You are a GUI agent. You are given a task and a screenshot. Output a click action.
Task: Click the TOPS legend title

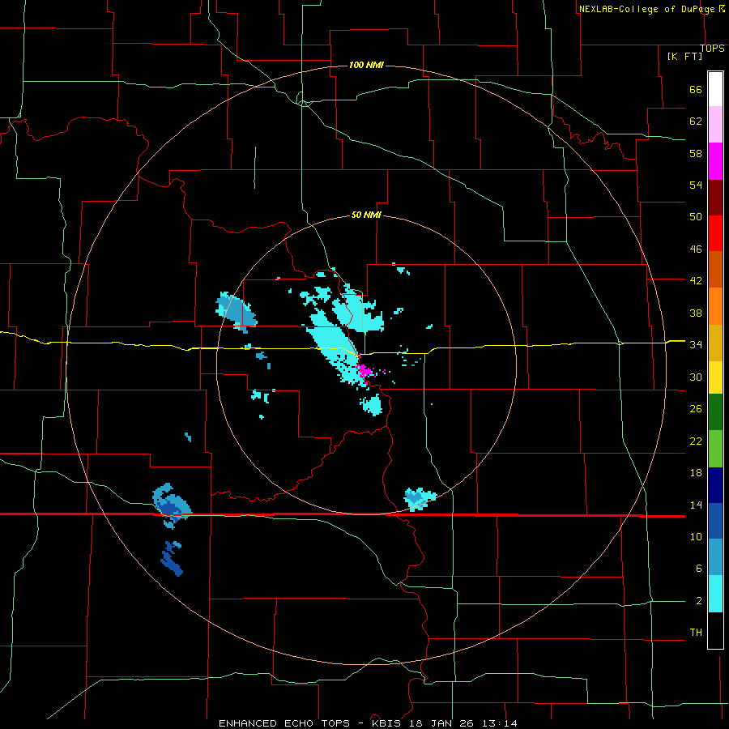pos(712,49)
